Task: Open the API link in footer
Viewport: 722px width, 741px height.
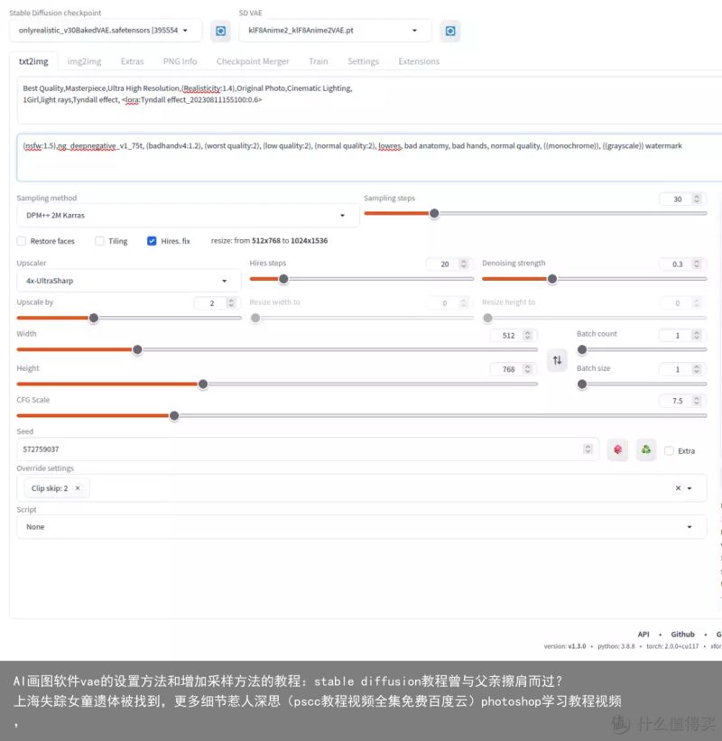Action: (643, 634)
